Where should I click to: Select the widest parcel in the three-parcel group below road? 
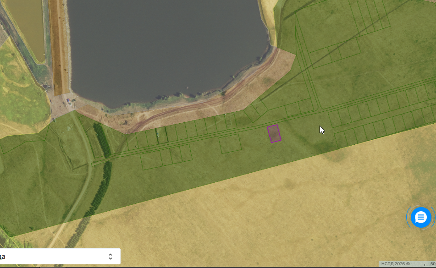[x=151, y=160]
